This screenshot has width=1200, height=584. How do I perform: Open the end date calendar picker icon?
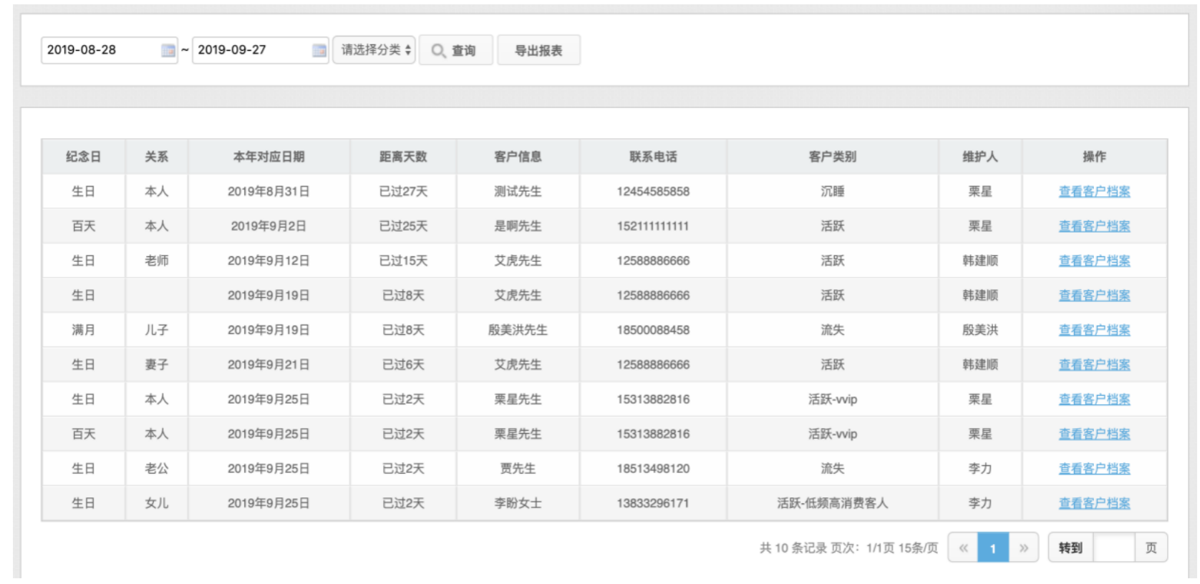pos(319,50)
